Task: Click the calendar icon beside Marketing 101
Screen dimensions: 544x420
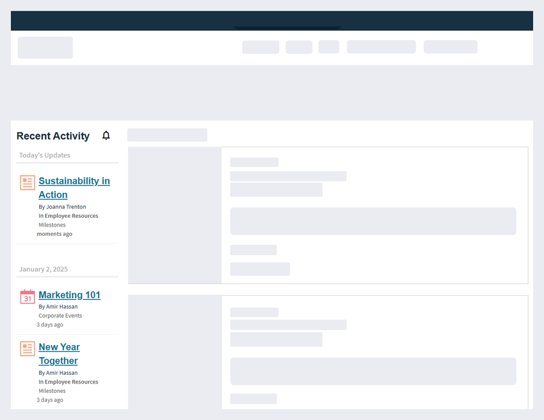Action: pos(27,297)
